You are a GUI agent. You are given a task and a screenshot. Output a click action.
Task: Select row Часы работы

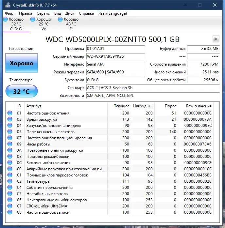click(110, 144)
